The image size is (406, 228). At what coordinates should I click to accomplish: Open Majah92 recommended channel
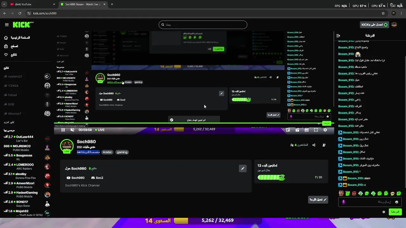tap(27, 213)
